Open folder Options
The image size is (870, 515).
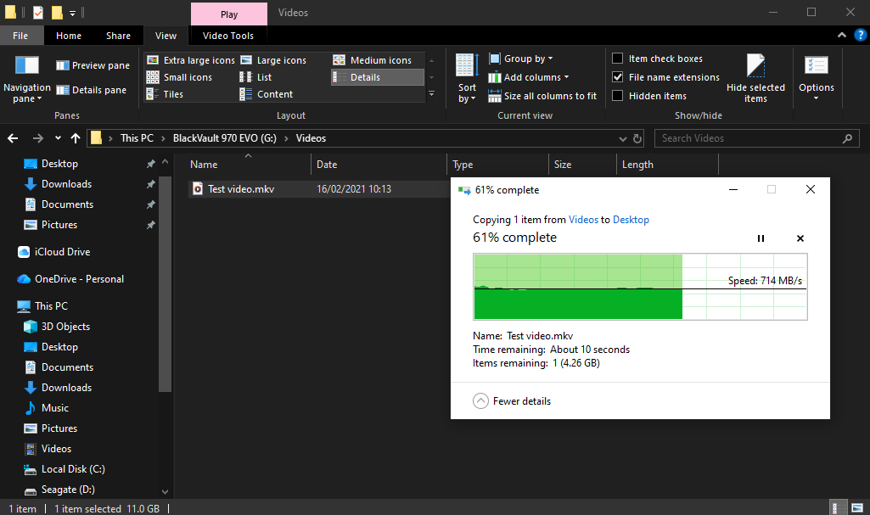817,78
